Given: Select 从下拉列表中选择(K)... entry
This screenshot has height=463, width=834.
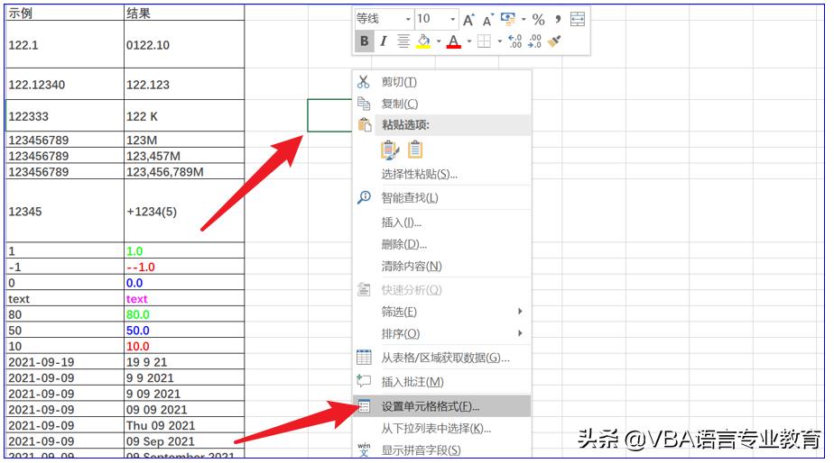Looking at the screenshot, I should coord(442,429).
